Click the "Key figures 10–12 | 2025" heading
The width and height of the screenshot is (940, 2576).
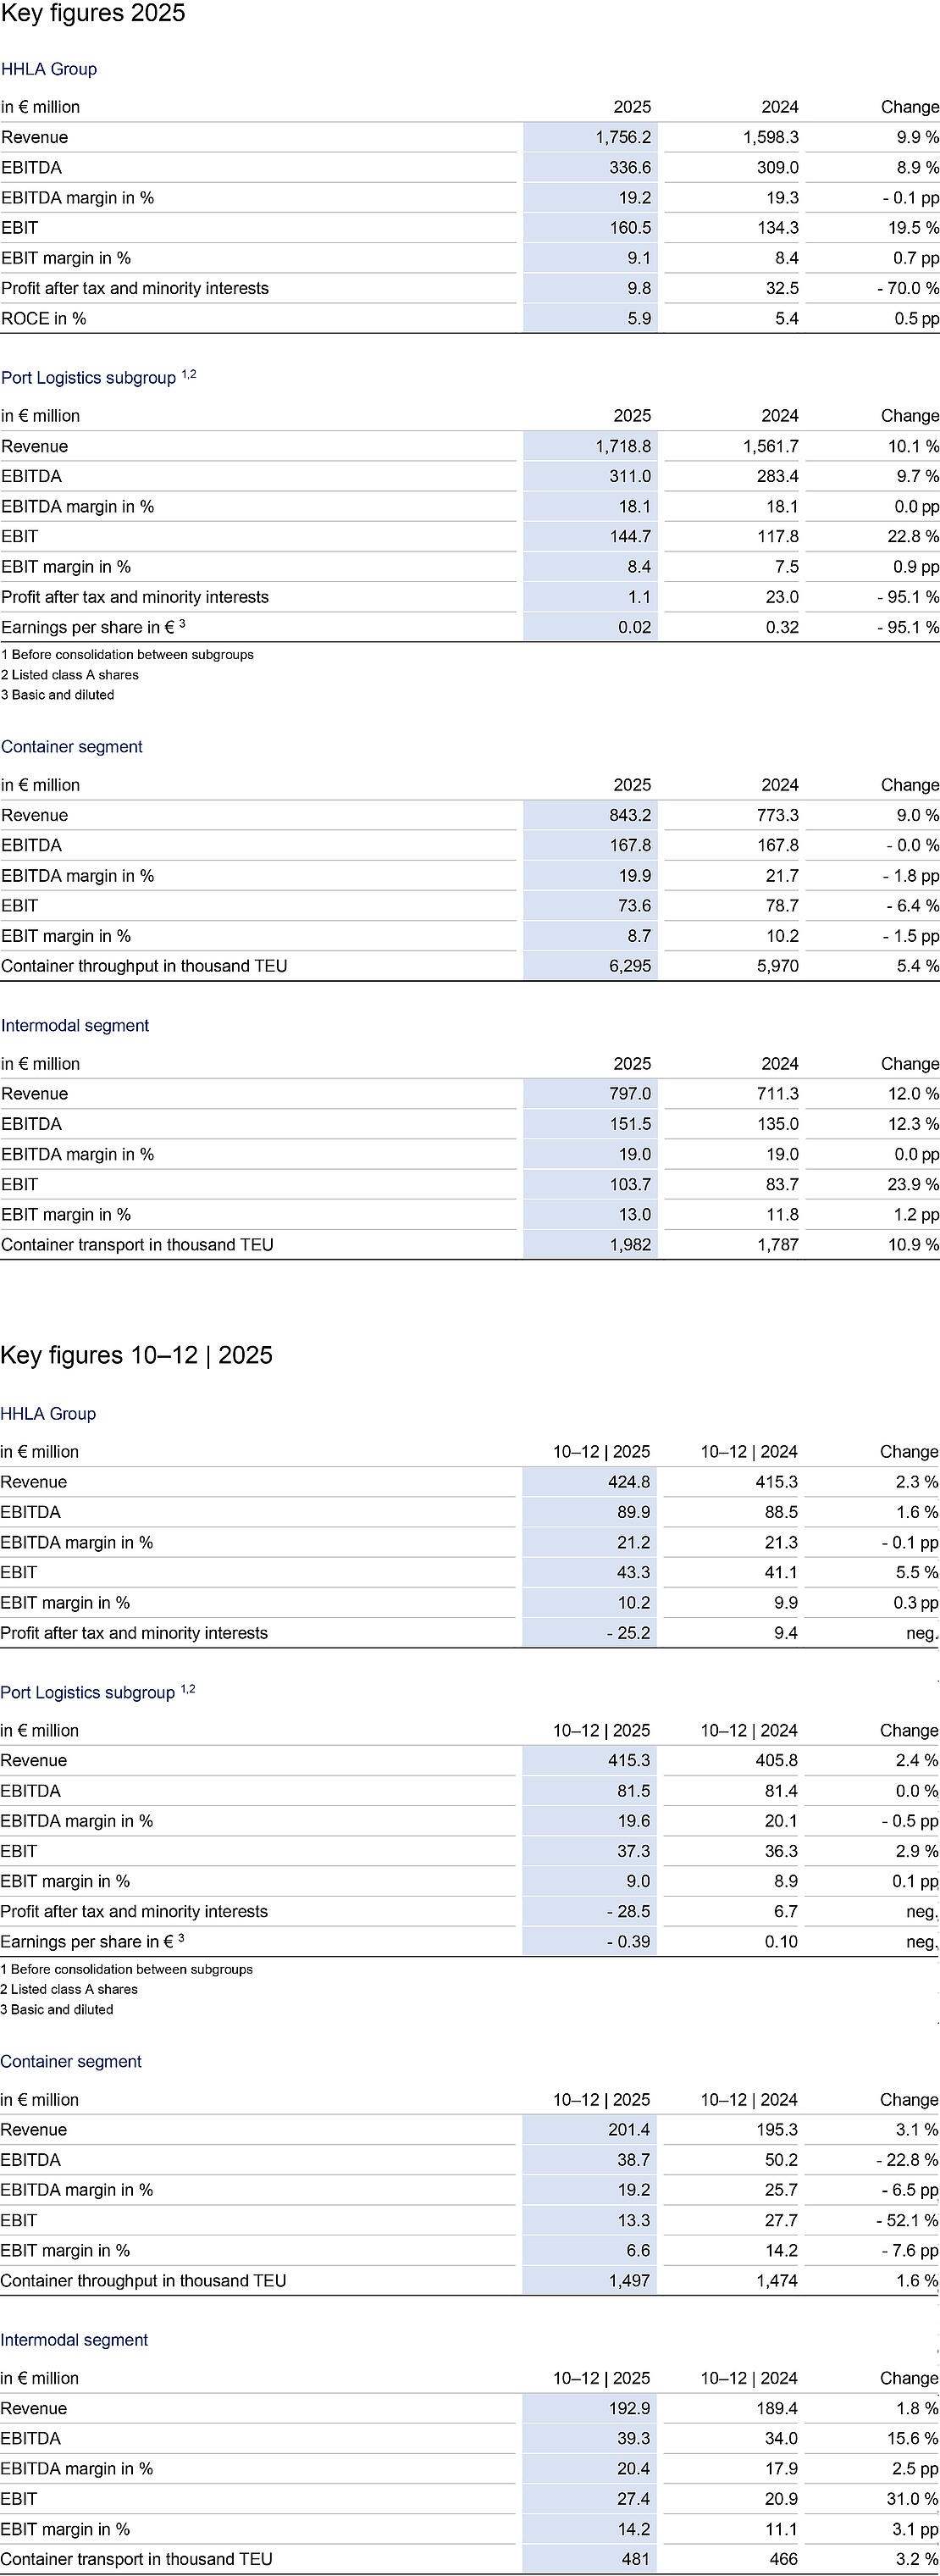pyautogui.click(x=136, y=1355)
